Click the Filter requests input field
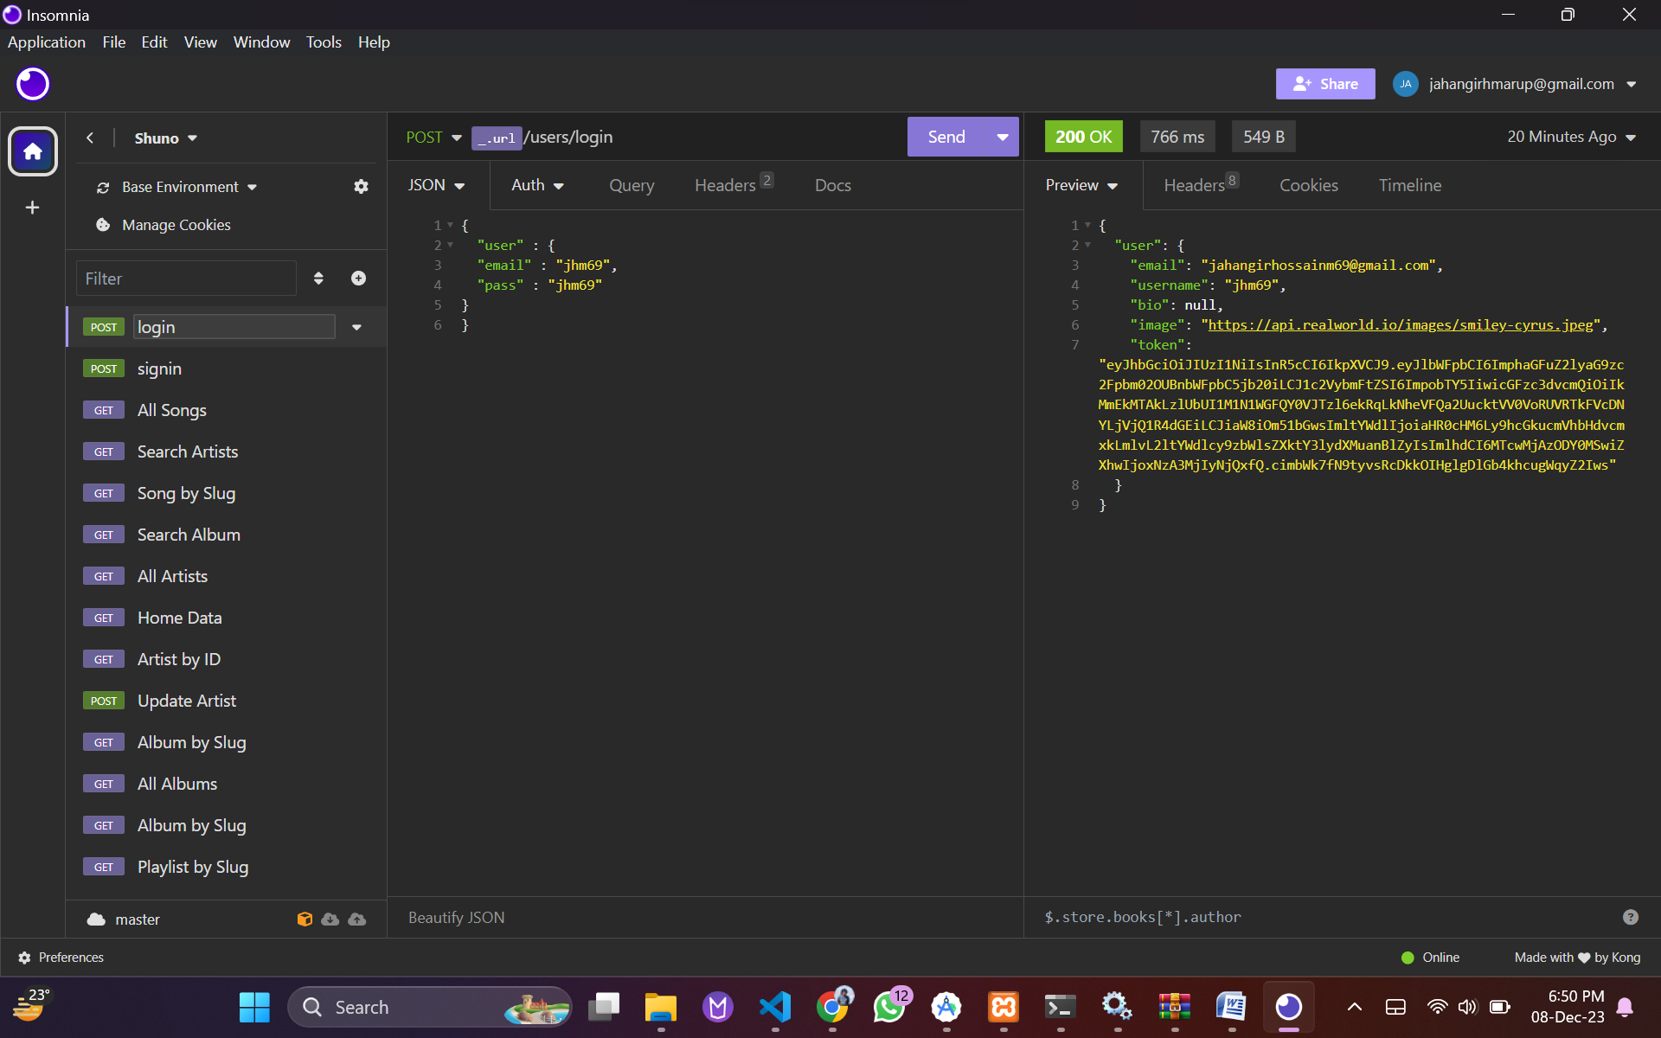The height and width of the screenshot is (1038, 1661). coord(186,279)
